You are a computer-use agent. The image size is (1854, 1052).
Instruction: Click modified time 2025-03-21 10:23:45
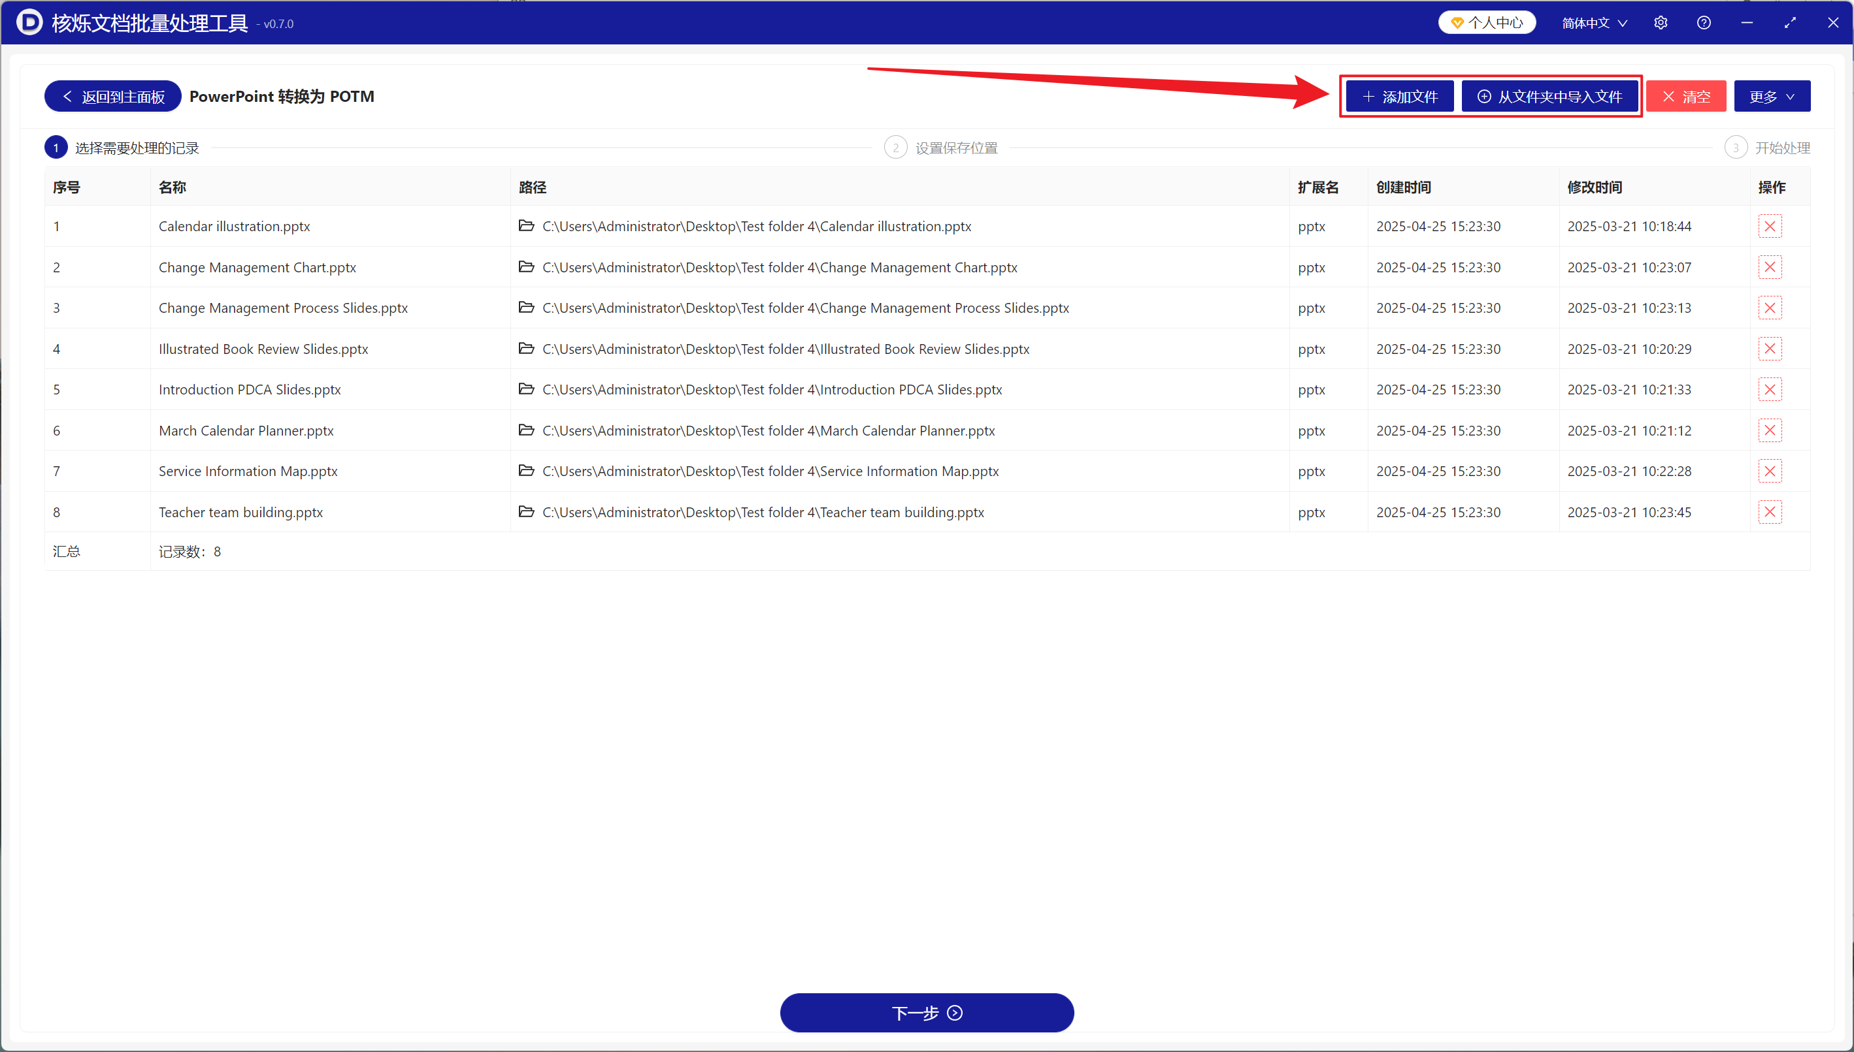(x=1629, y=512)
